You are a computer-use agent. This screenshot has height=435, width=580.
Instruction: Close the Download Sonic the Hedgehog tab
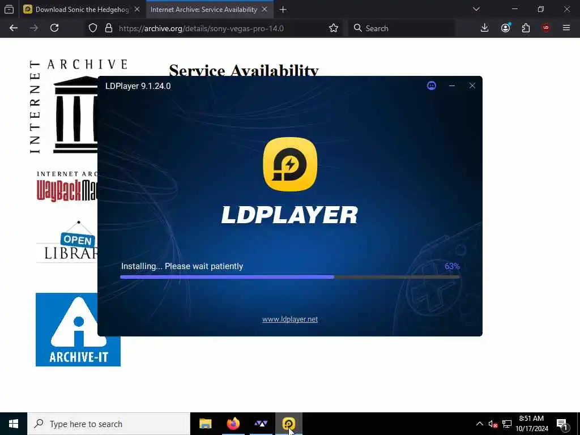coord(137,10)
